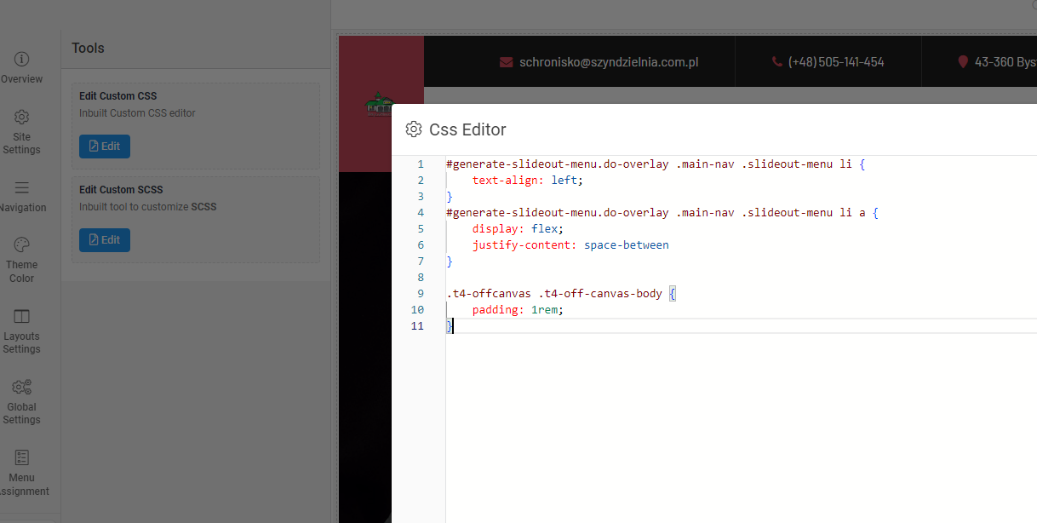Open Site Settings gear icon
1037x523 pixels.
pyautogui.click(x=22, y=117)
